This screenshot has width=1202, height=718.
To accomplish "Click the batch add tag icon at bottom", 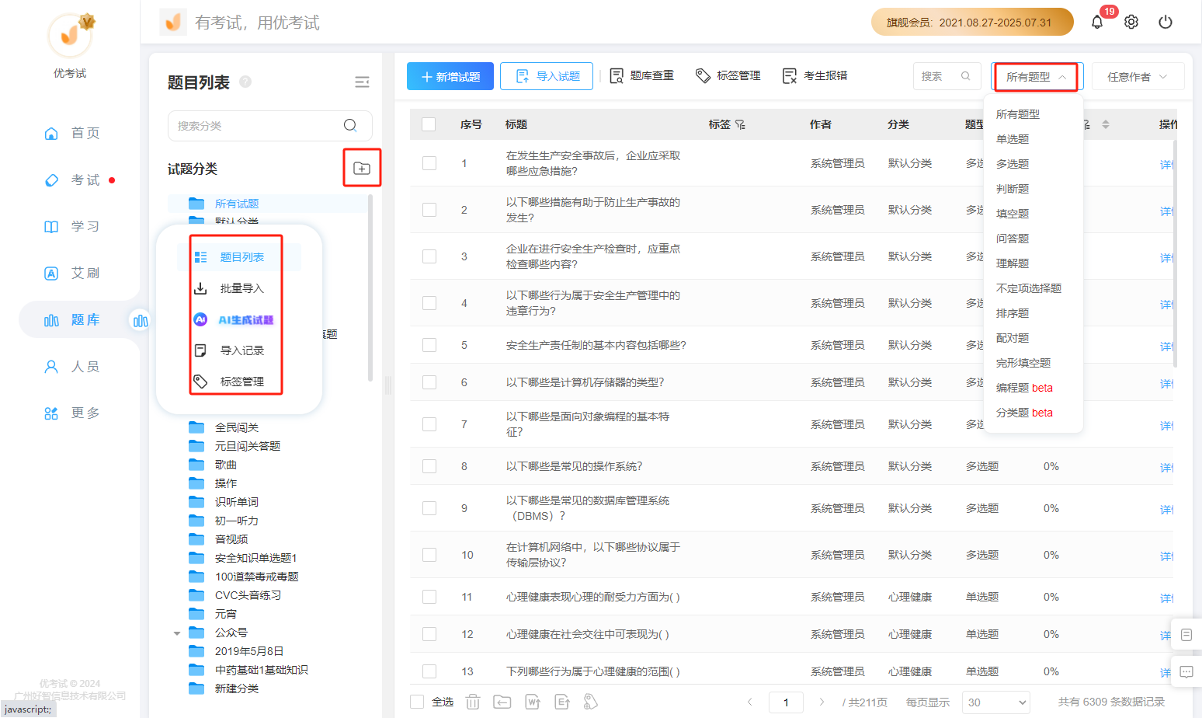I will click(x=591, y=702).
